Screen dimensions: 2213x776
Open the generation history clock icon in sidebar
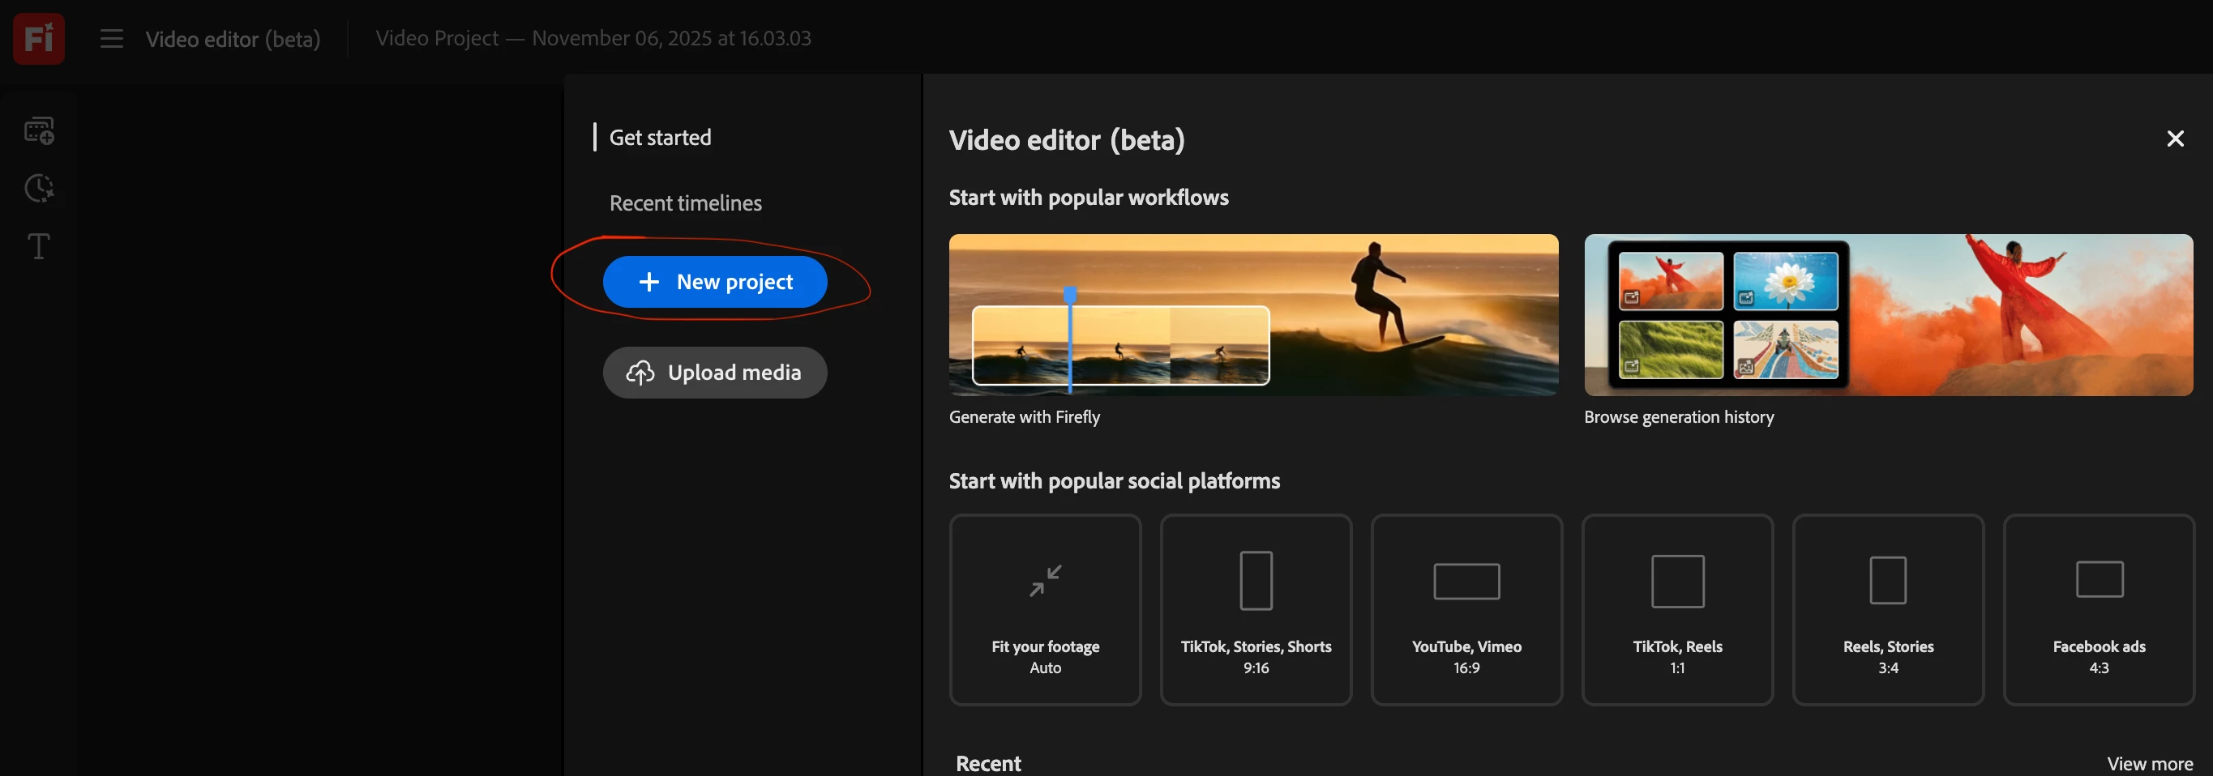coord(40,188)
